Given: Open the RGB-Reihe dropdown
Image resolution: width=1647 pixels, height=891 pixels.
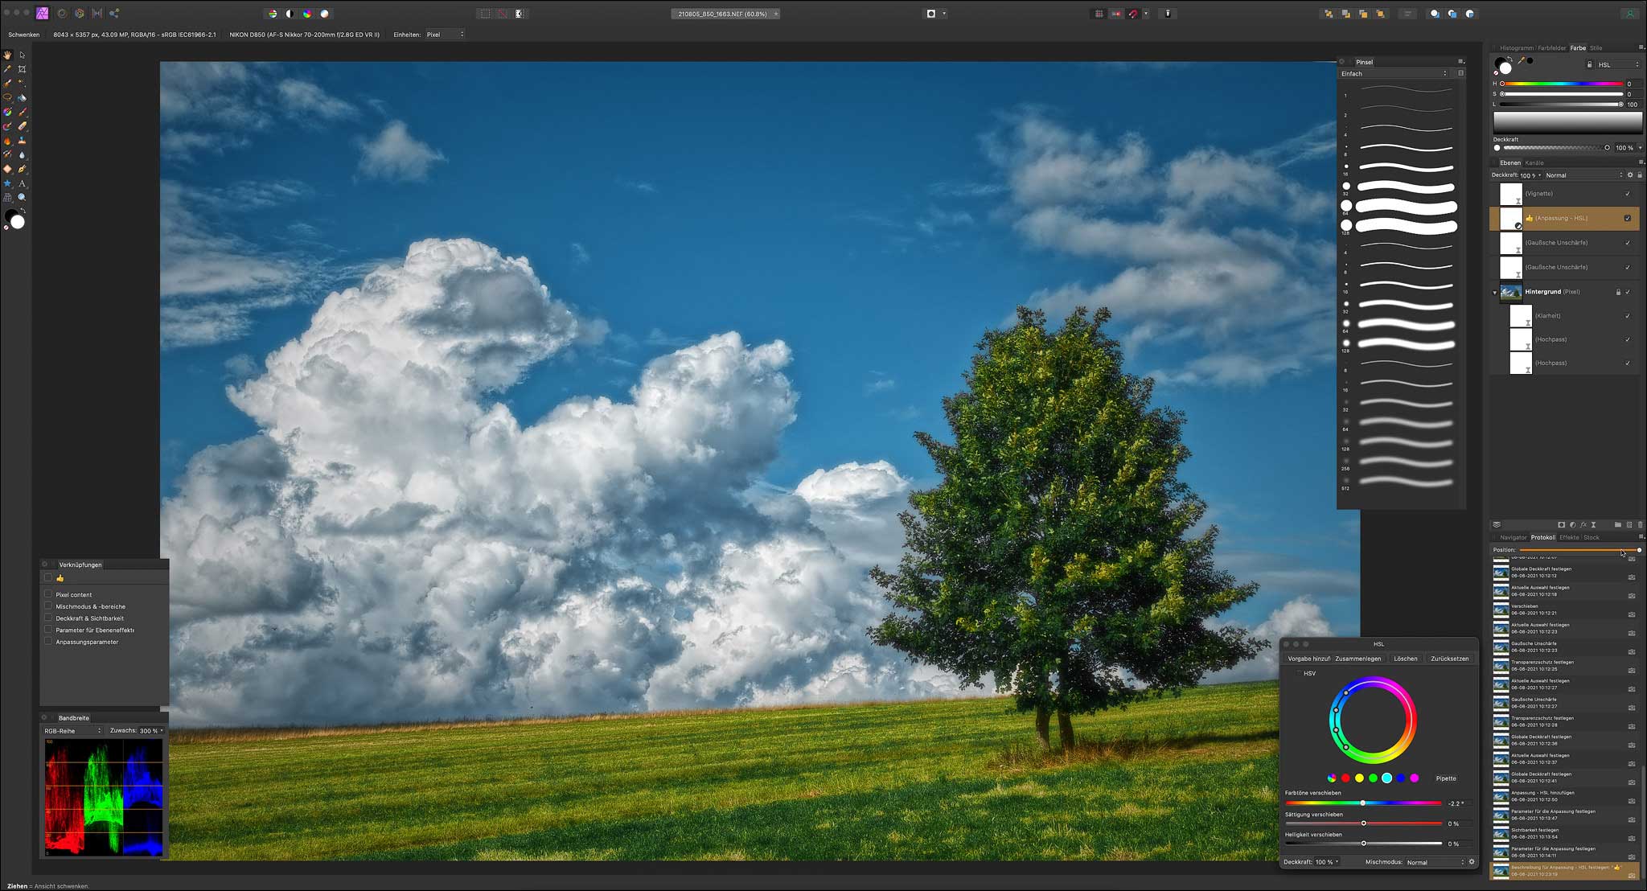Looking at the screenshot, I should tap(72, 731).
